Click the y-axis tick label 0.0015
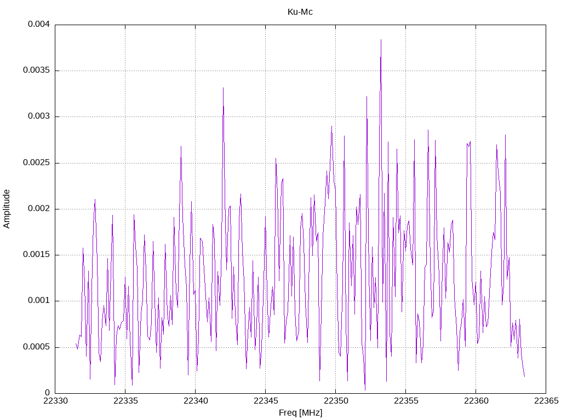Viewport: 561px width, 420px height. coord(36,255)
